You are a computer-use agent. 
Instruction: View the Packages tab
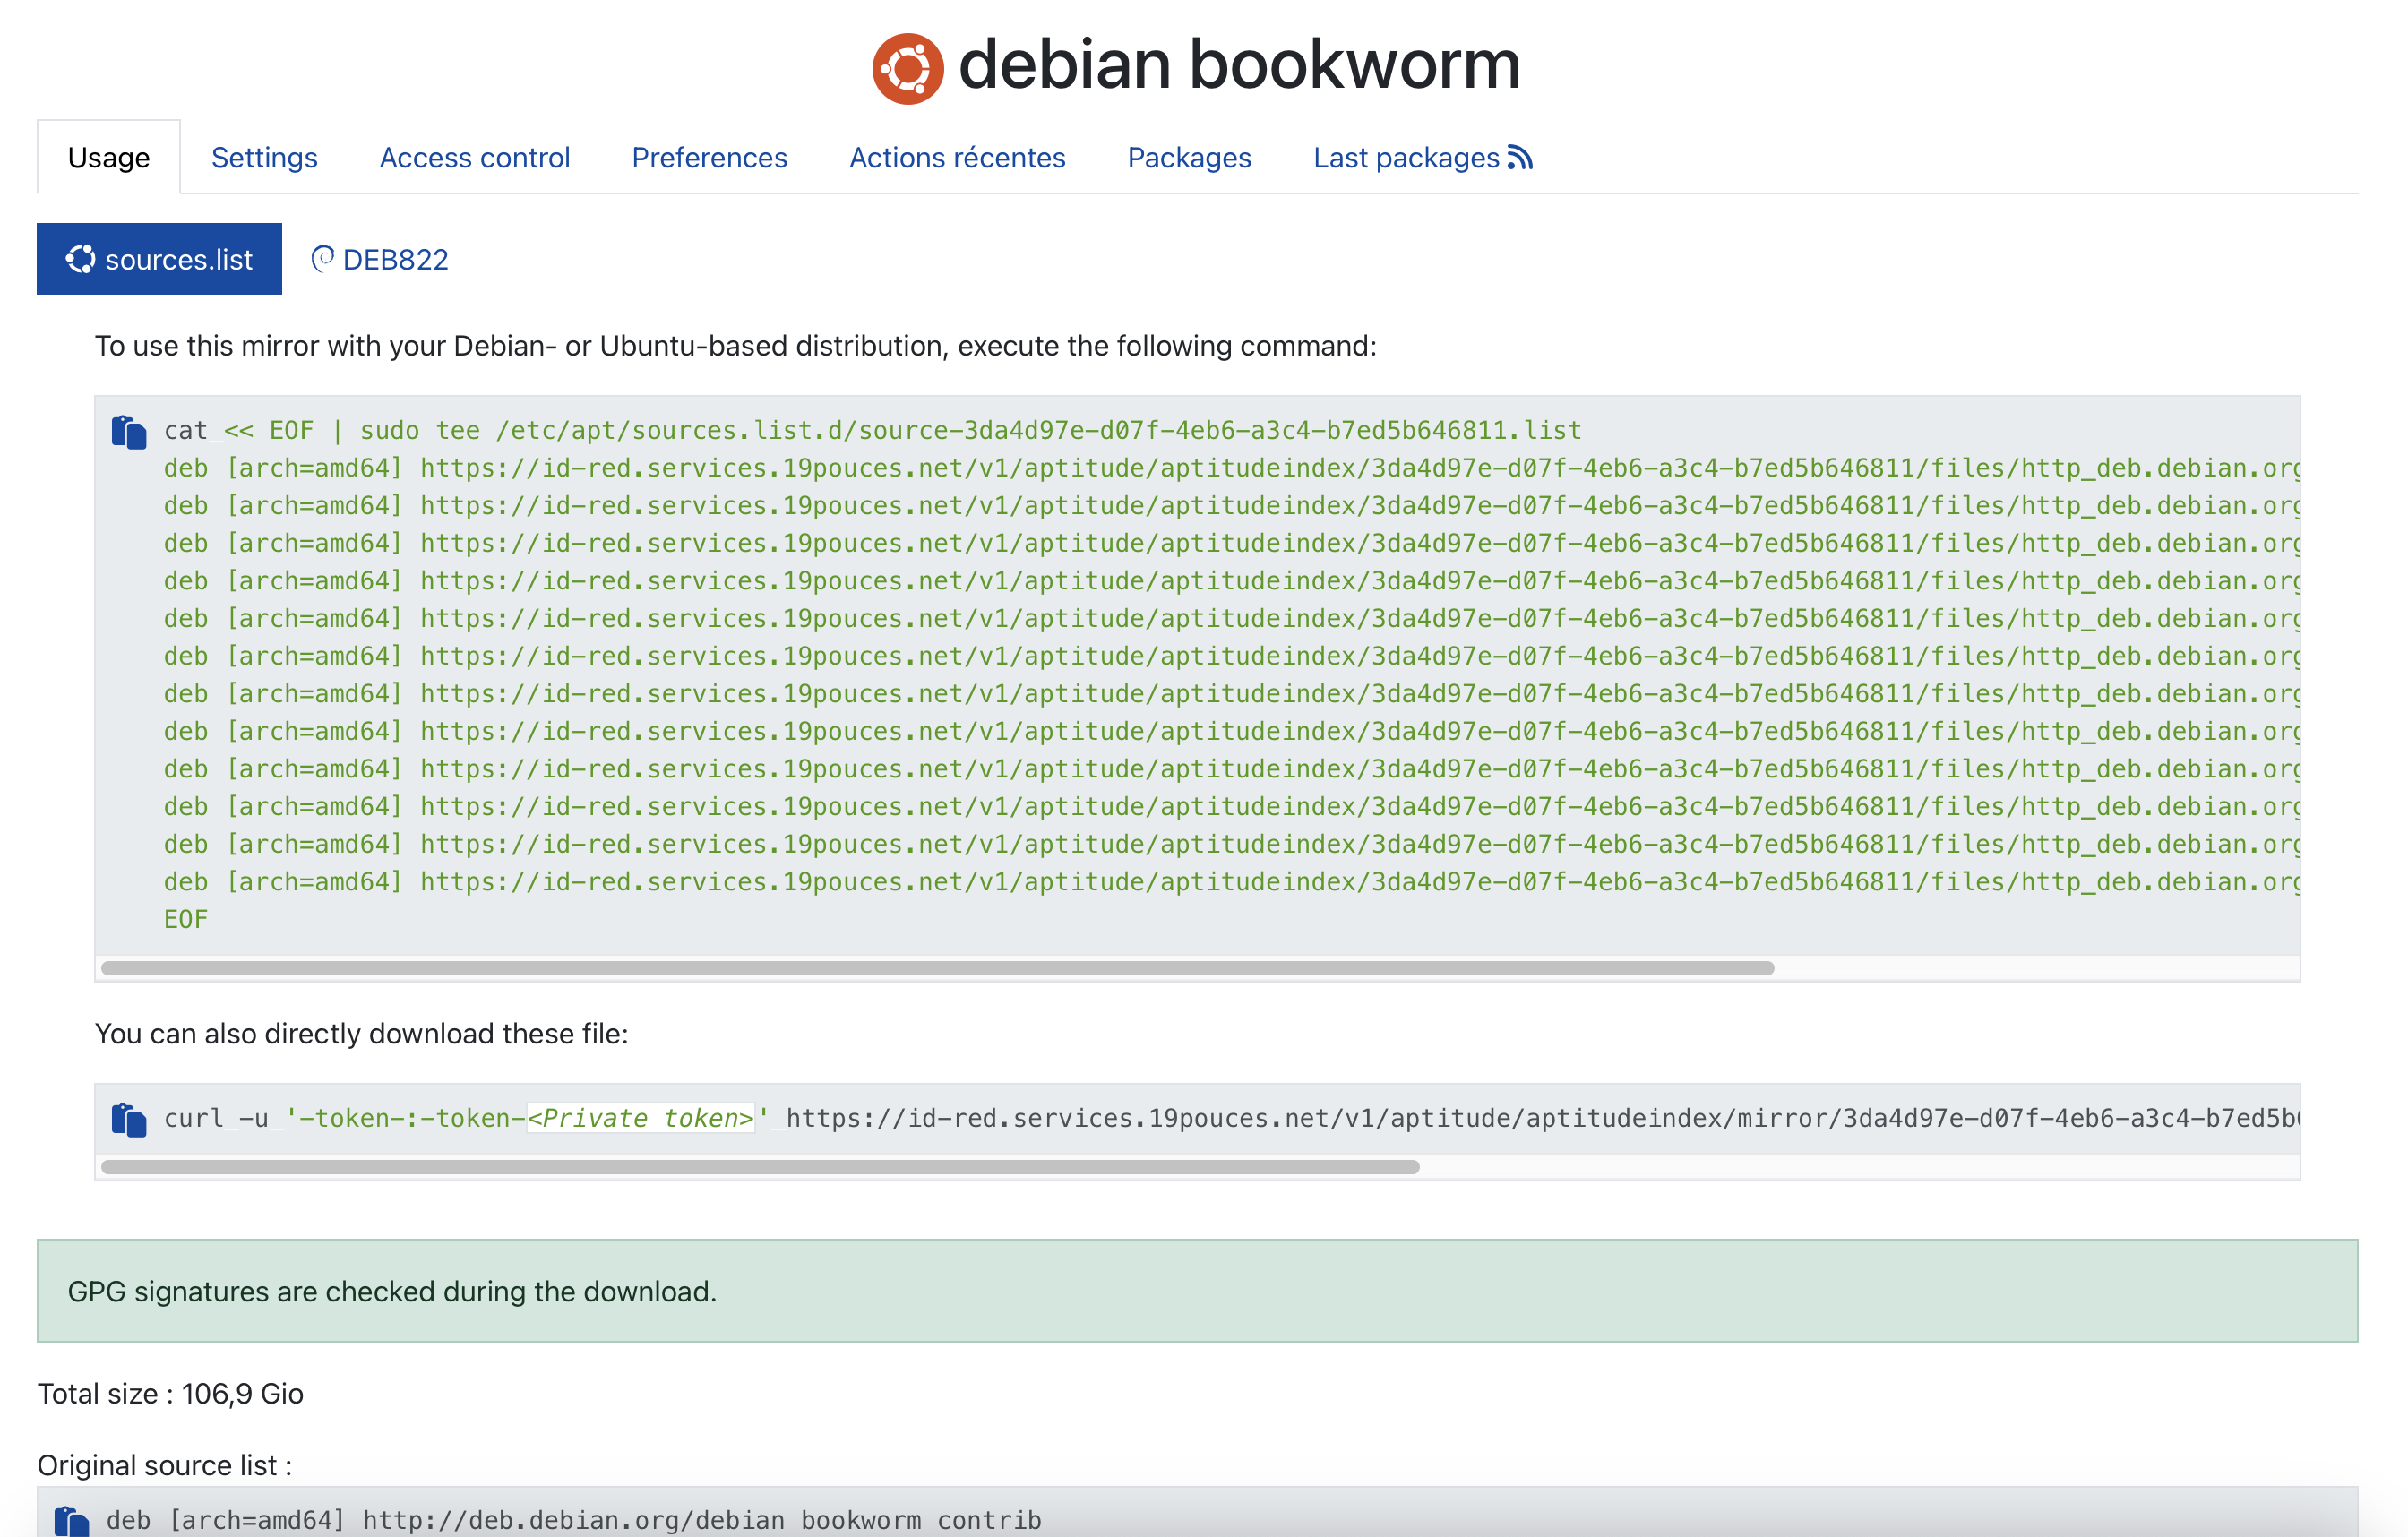pos(1189,157)
